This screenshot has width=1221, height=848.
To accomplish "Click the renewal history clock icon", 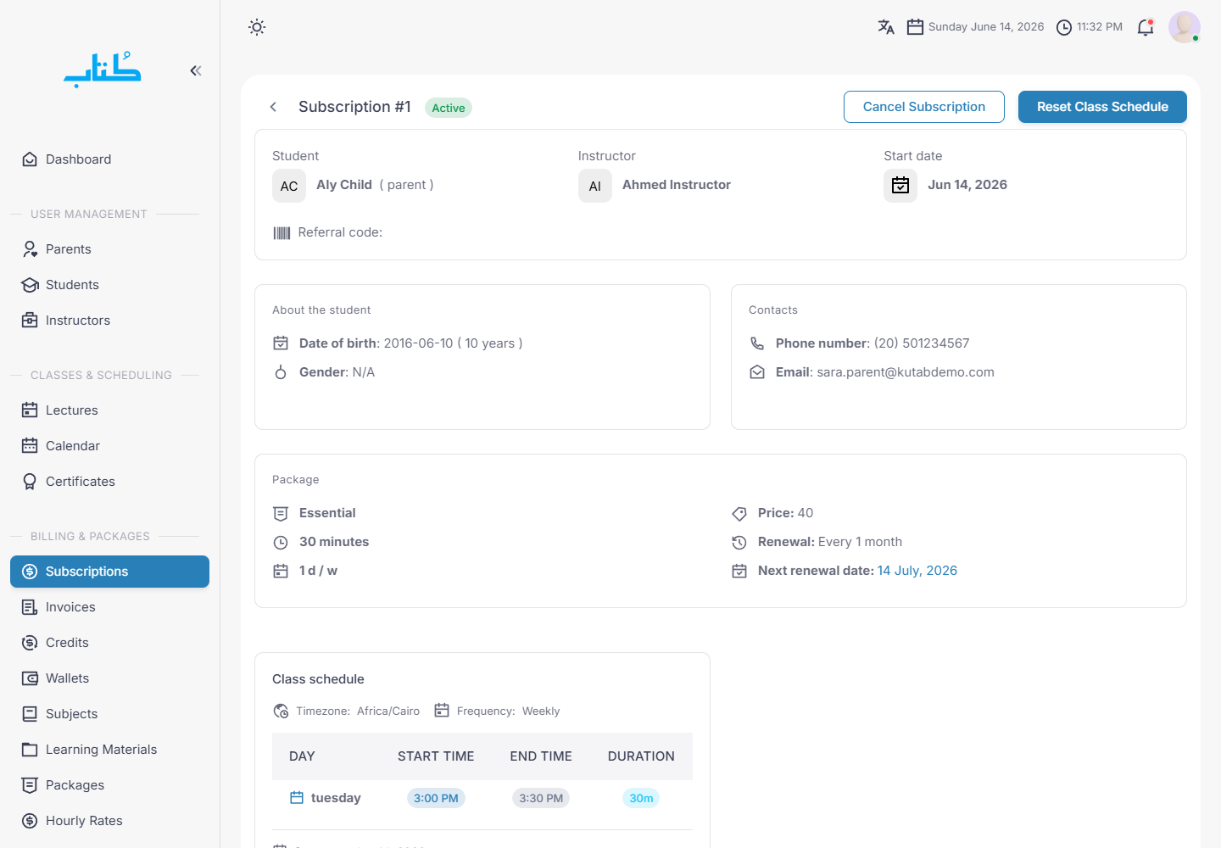I will [x=739, y=543].
